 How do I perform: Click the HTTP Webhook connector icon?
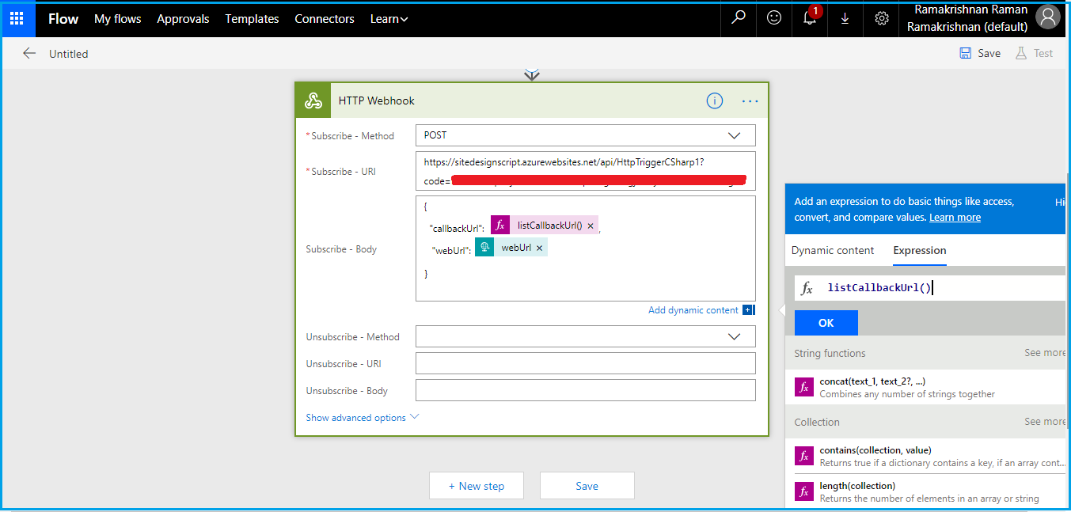[x=313, y=101]
